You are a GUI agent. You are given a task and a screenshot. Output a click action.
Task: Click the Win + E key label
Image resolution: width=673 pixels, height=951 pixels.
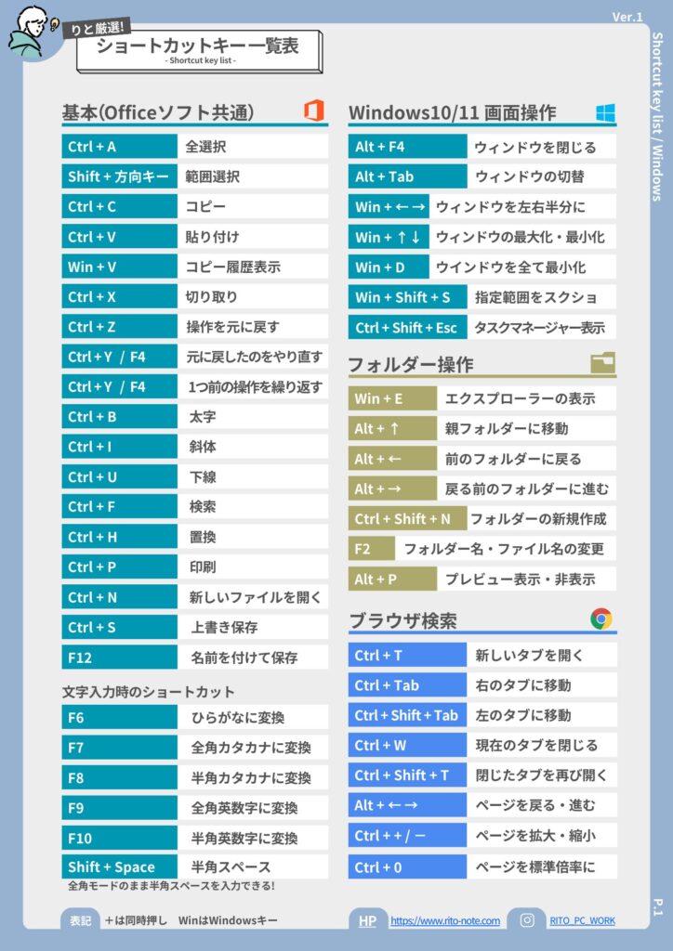[392, 398]
